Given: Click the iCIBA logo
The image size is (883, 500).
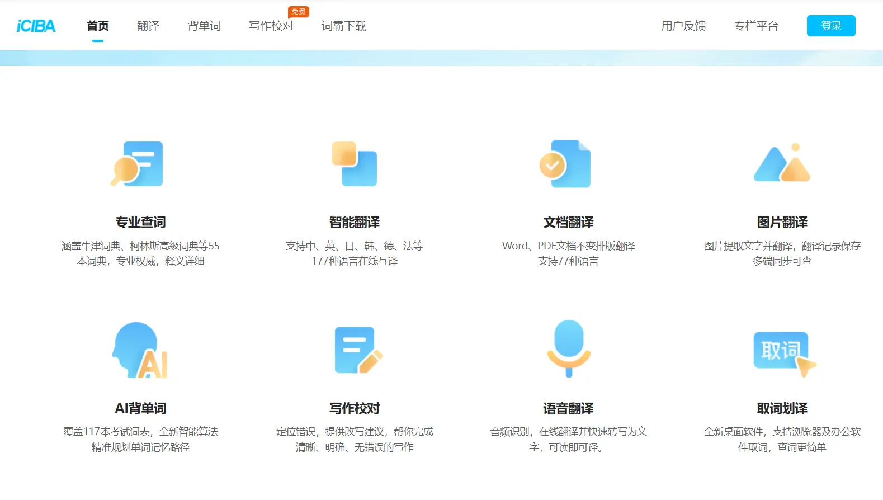Looking at the screenshot, I should (36, 26).
